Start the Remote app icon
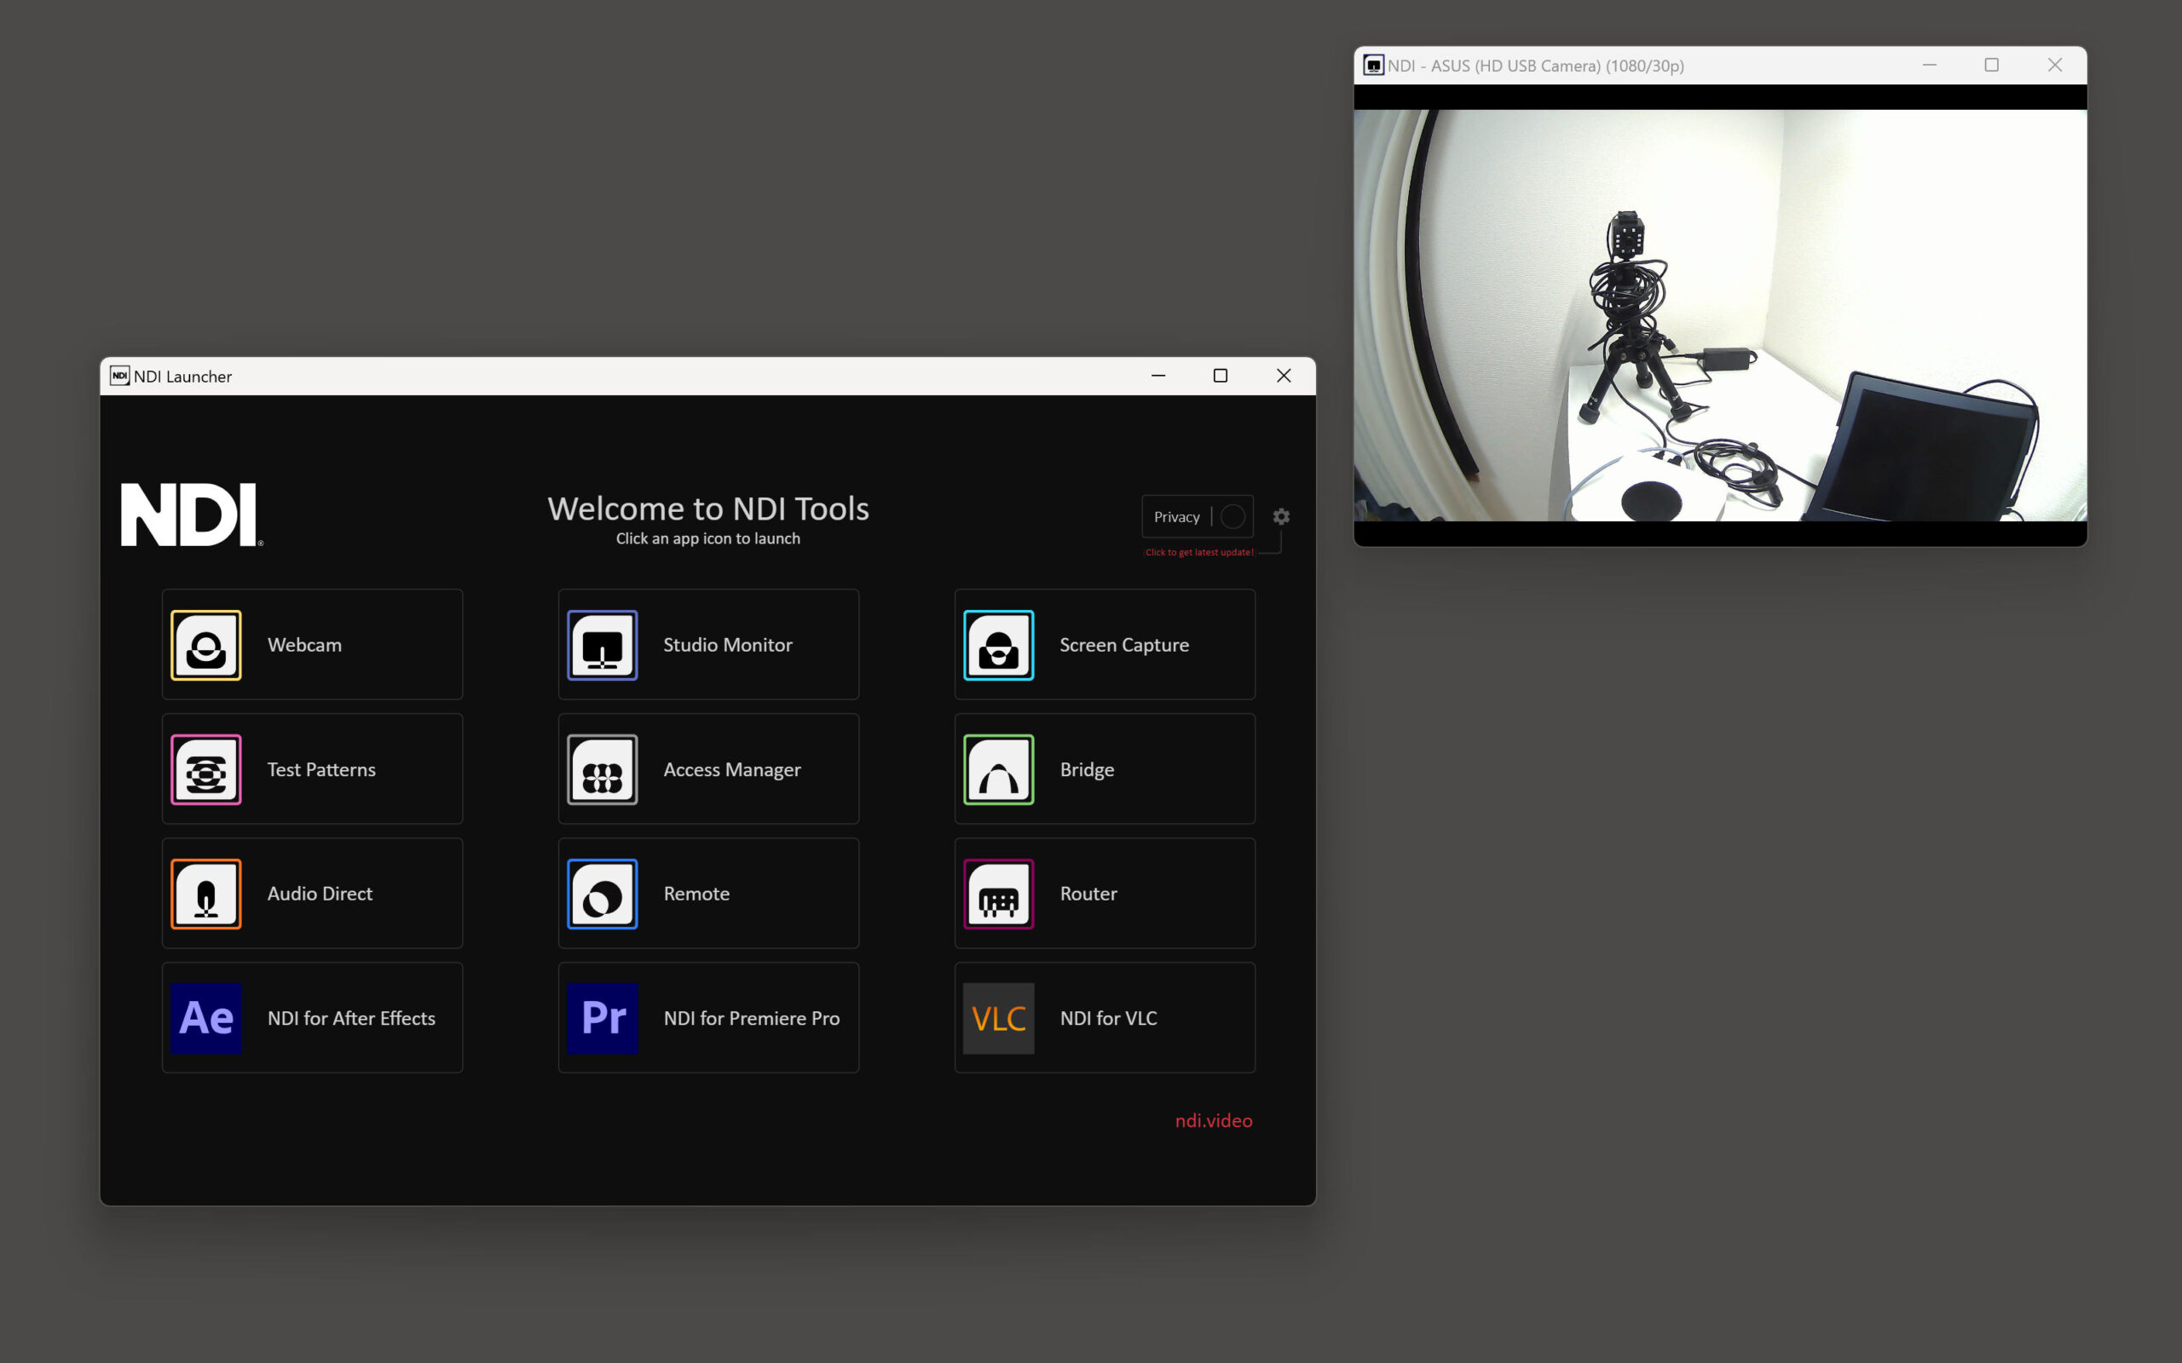 tap(603, 894)
